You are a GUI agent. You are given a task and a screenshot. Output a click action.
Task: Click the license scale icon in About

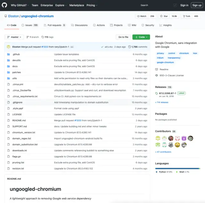tap(157, 75)
